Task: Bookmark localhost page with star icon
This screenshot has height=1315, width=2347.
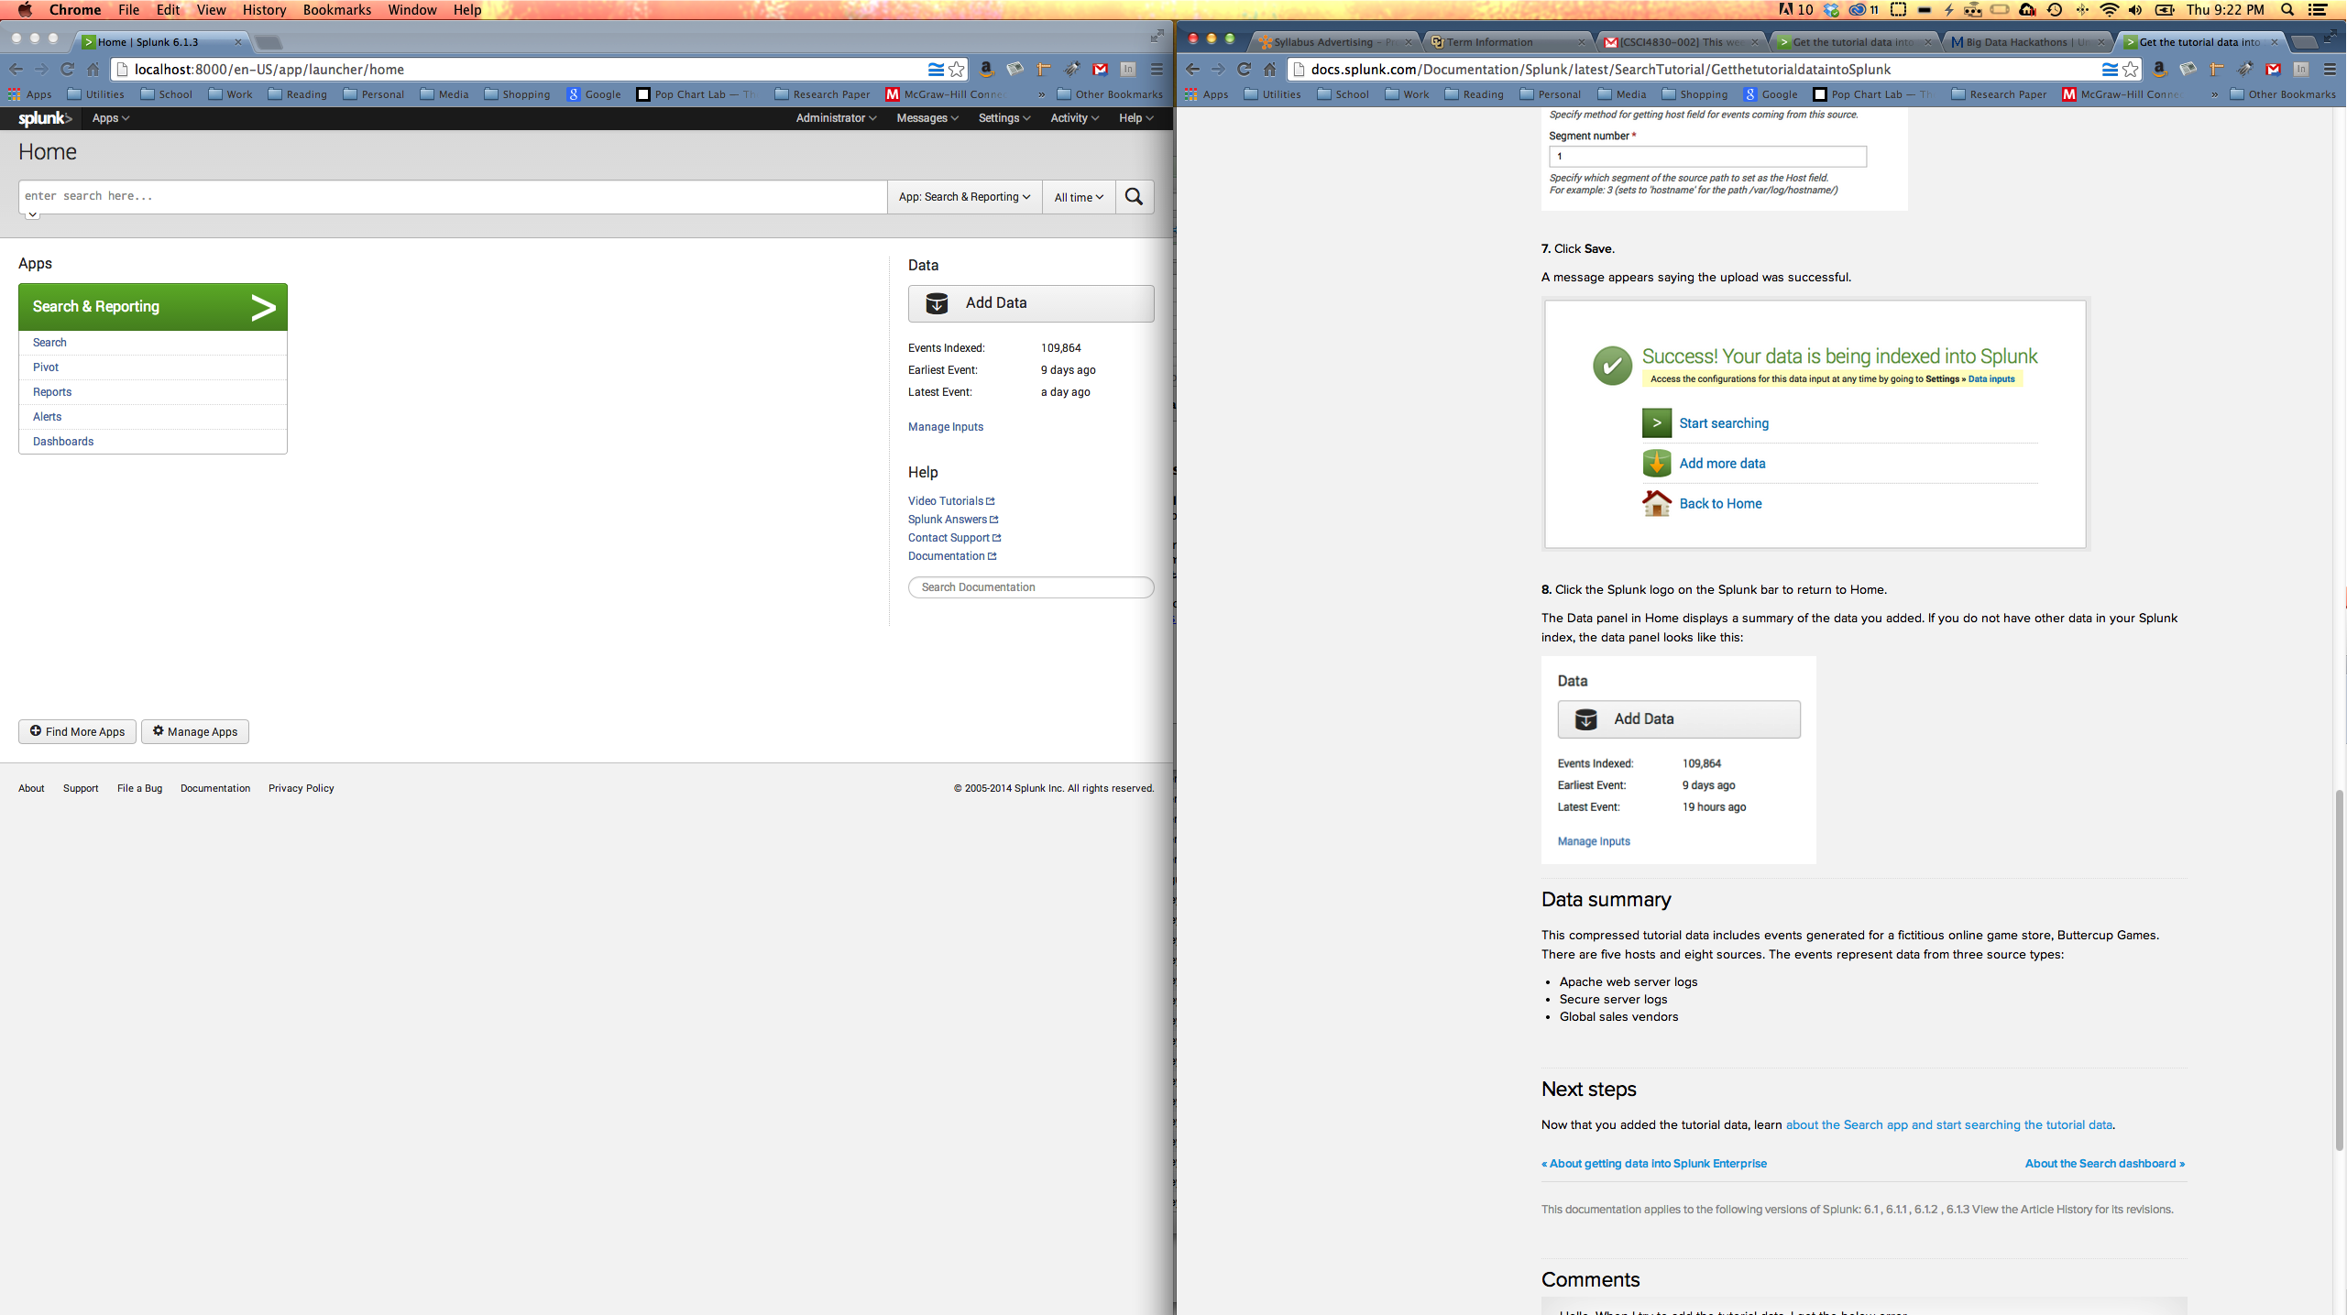Action: [957, 69]
